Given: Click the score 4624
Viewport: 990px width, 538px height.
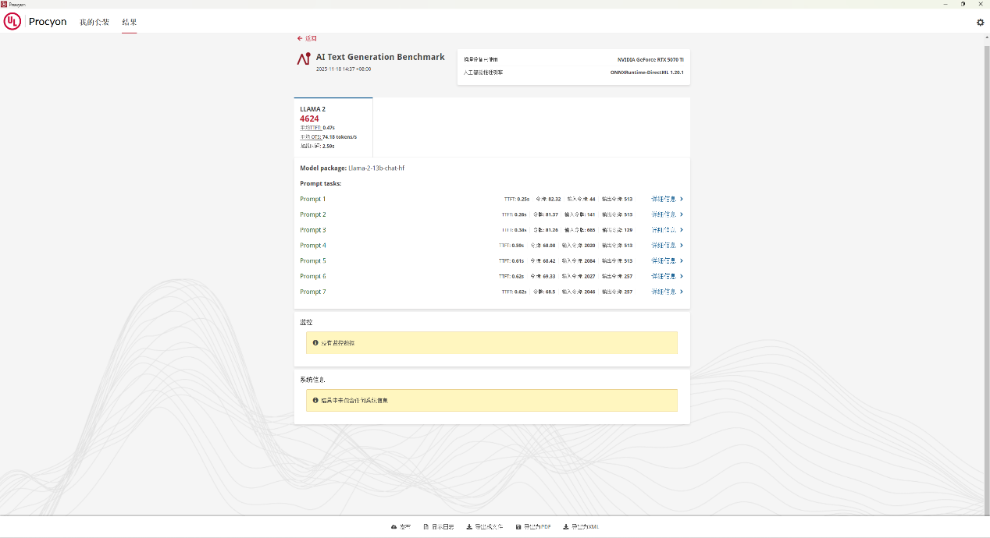Looking at the screenshot, I should [309, 119].
